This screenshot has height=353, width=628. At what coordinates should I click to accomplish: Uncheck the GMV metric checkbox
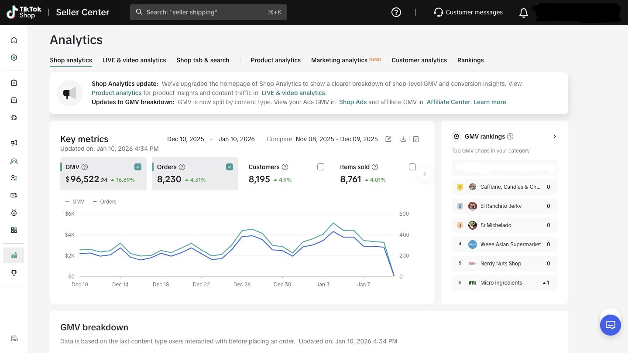(138, 167)
